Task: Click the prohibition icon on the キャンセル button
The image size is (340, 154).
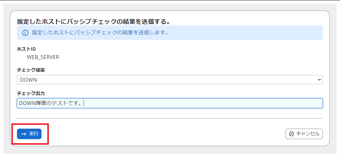Action: coord(291,134)
